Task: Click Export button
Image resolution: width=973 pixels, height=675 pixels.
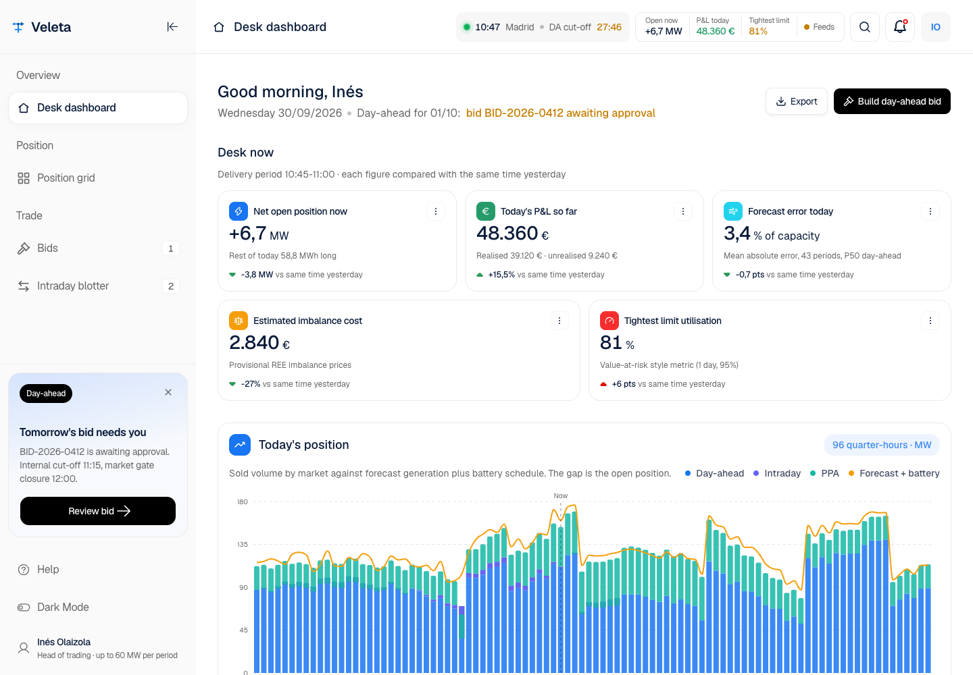Action: click(797, 101)
